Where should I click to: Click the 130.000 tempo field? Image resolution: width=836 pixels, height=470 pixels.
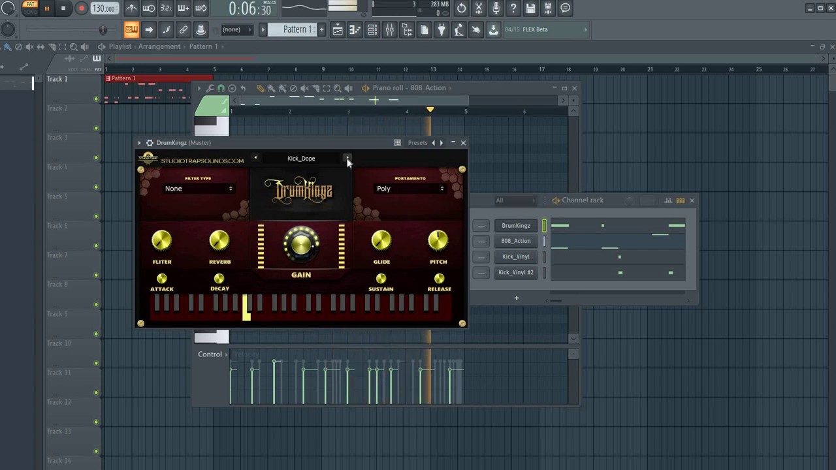pos(103,8)
